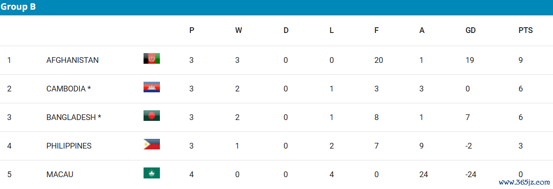The height and width of the screenshot is (189, 553).
Task: Click the Bangladesh flag icon
Action: click(x=152, y=116)
